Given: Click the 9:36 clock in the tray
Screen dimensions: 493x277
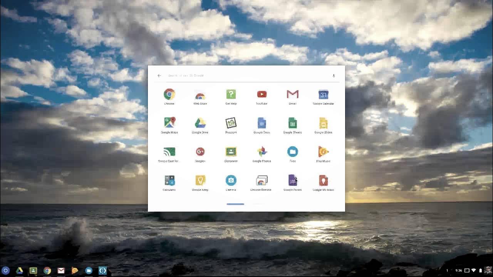Looking at the screenshot, I should pyautogui.click(x=458, y=270).
